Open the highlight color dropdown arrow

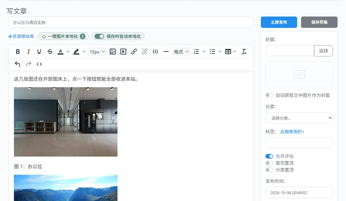coord(84,52)
